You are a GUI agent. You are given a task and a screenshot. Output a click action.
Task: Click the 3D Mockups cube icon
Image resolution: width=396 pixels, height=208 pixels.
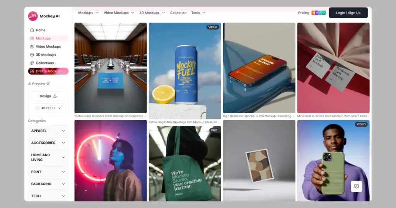click(x=32, y=55)
